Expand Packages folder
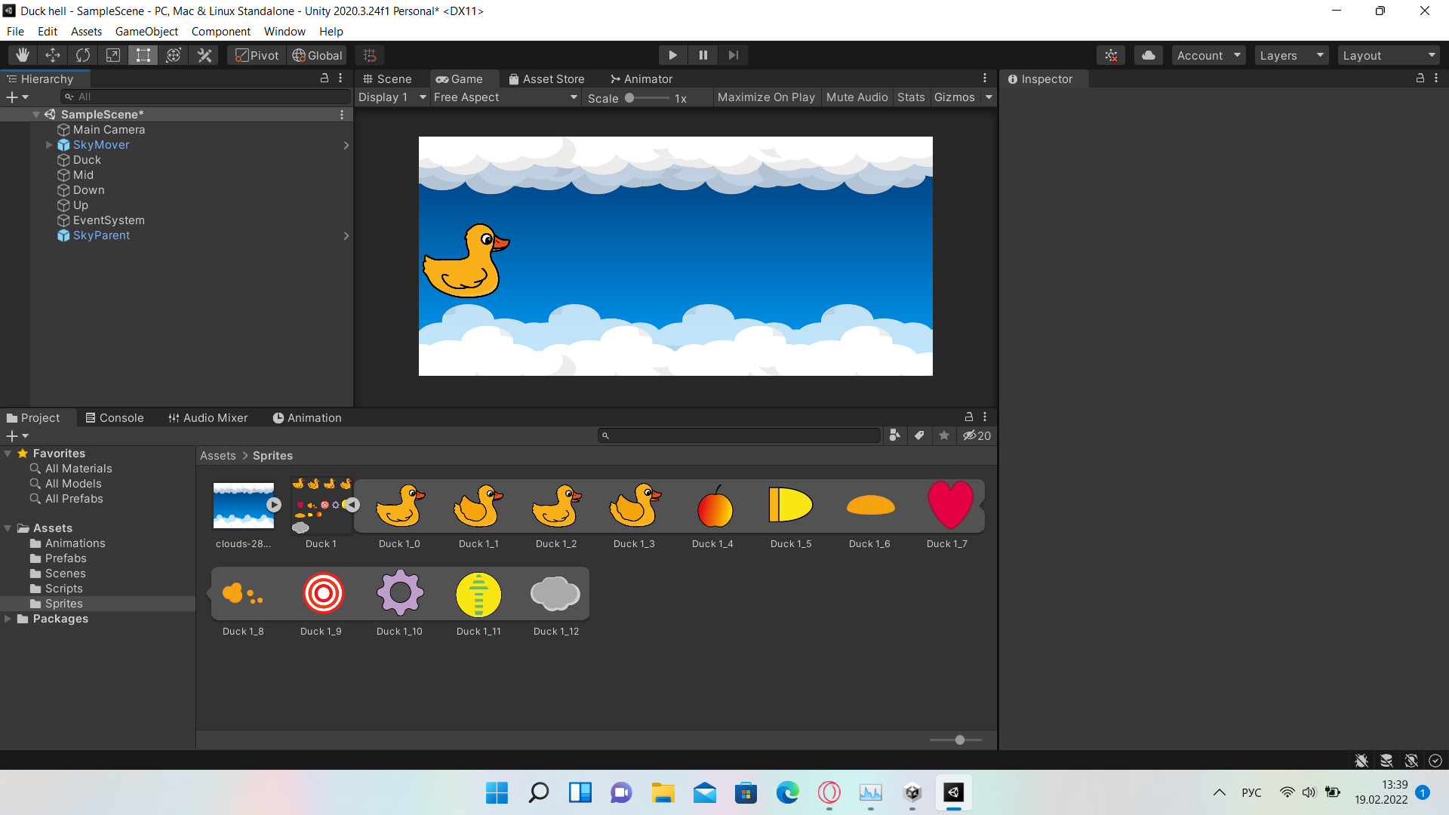 point(8,619)
